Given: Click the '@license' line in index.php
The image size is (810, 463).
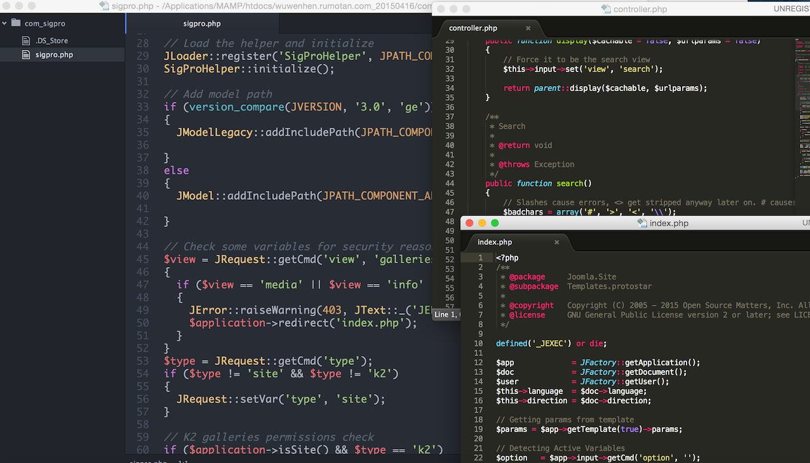Looking at the screenshot, I should coord(659,314).
